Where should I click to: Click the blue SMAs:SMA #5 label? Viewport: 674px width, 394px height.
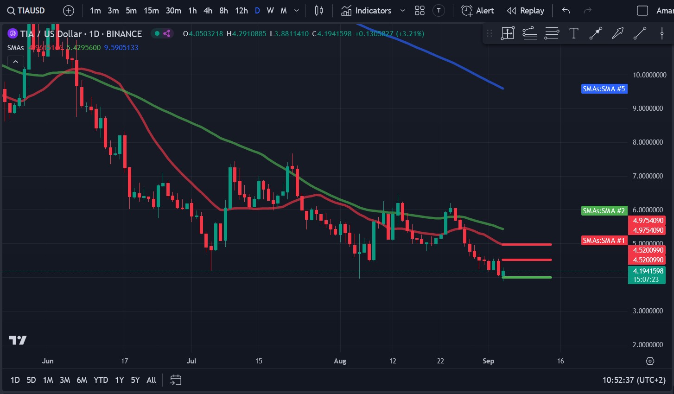pos(604,89)
